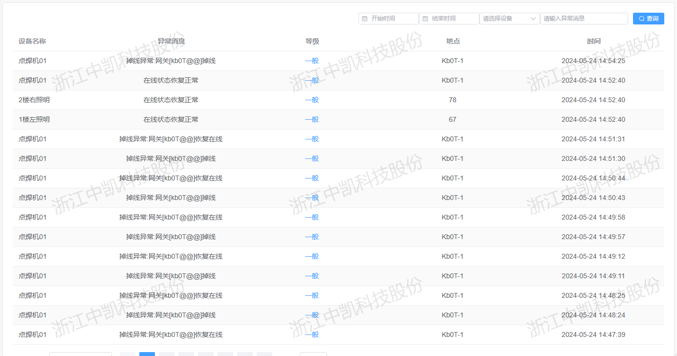Open 一般 link for 2楼右照明 row
Viewport: 677px width, 356px height.
click(x=312, y=100)
